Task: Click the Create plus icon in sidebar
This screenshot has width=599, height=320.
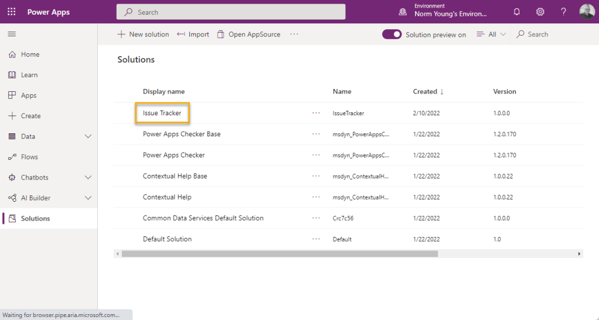Action: click(x=12, y=116)
